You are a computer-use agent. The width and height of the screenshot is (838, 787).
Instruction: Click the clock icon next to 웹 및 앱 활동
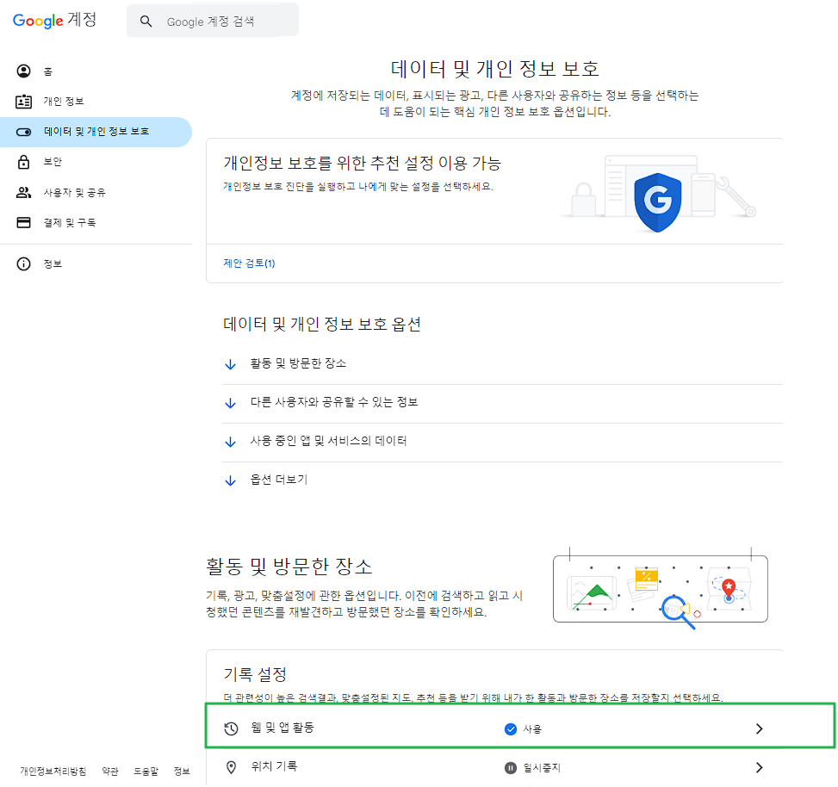click(230, 728)
